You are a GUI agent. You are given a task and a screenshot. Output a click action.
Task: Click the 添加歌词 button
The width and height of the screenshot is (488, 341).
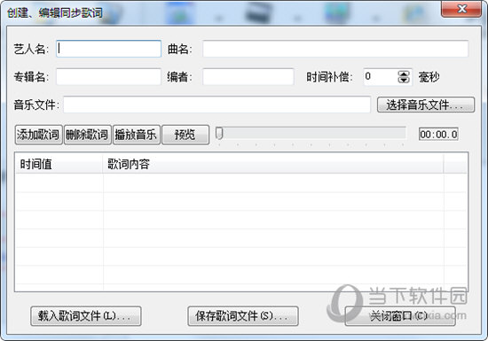38,135
